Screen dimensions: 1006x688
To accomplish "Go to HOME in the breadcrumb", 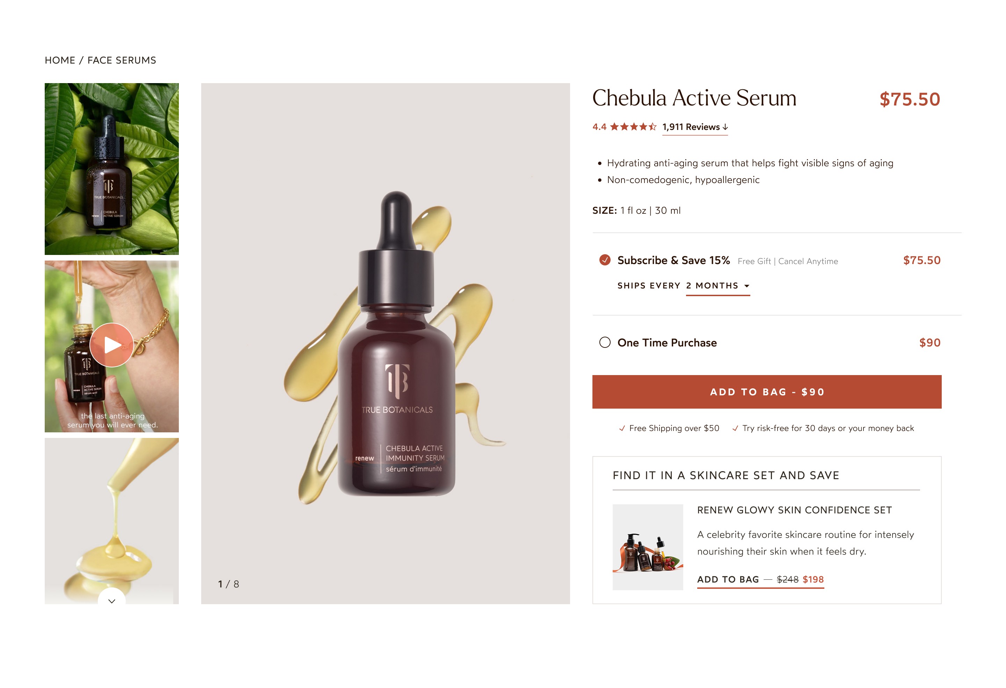I will click(60, 60).
